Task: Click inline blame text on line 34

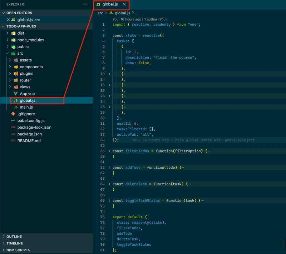Action: pos(193,140)
